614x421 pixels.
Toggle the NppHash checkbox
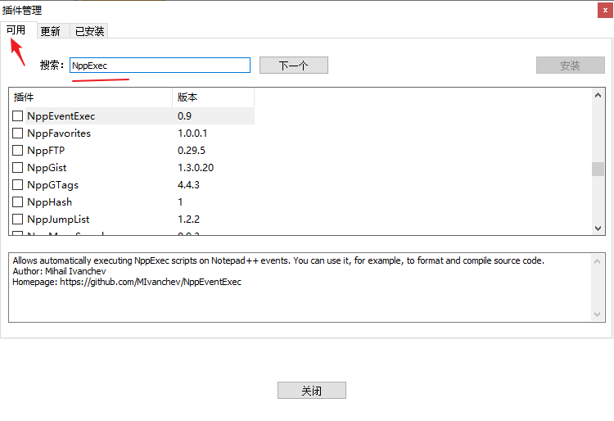(x=18, y=202)
